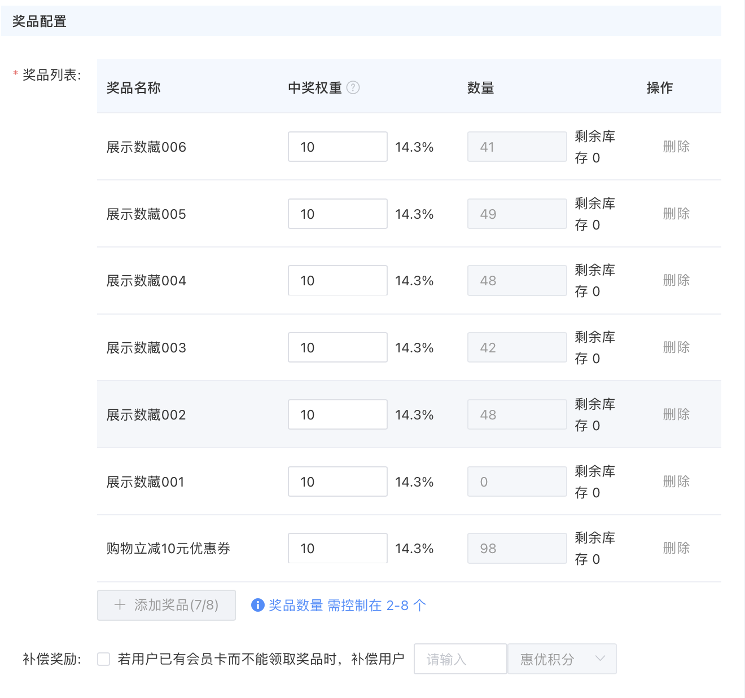
Task: Open the 惠优积分 dropdown
Action: click(562, 659)
